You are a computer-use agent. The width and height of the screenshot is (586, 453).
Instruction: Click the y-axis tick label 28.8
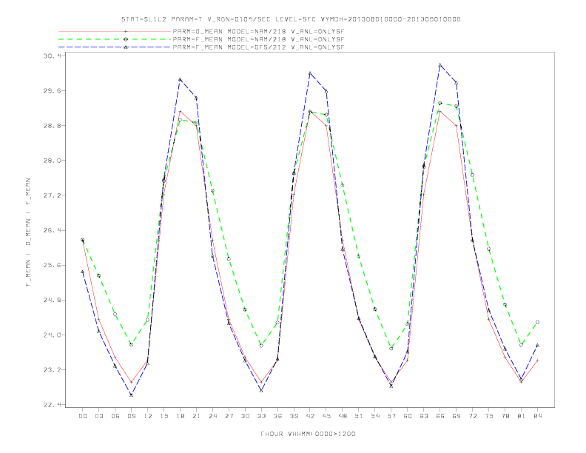pyautogui.click(x=51, y=126)
